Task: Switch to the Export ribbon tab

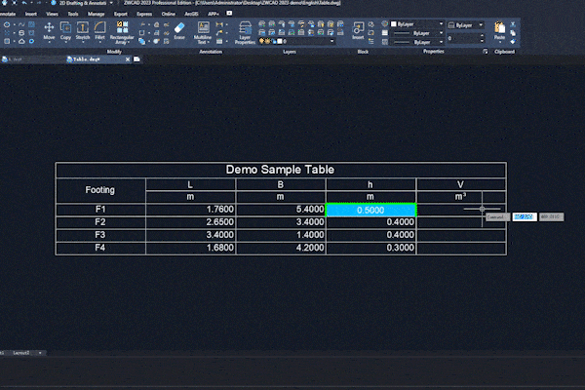Action: pyautogui.click(x=121, y=14)
